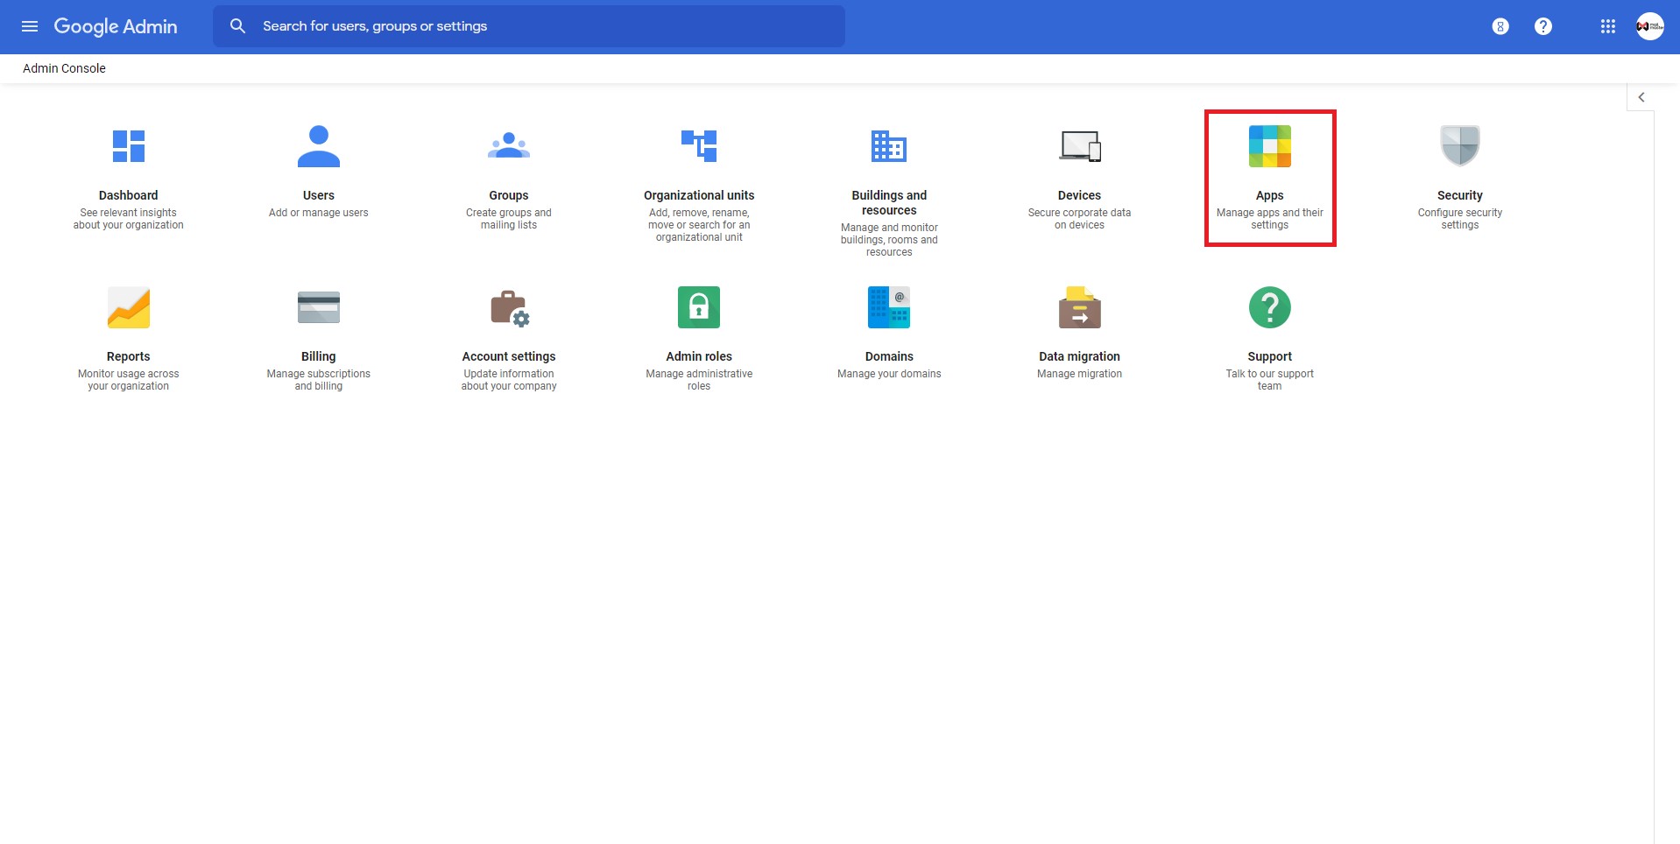Open the Buildings and resources icon
The height and width of the screenshot is (844, 1680).
(889, 146)
